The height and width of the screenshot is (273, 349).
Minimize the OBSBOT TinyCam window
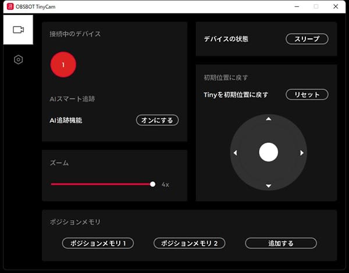pos(297,6)
